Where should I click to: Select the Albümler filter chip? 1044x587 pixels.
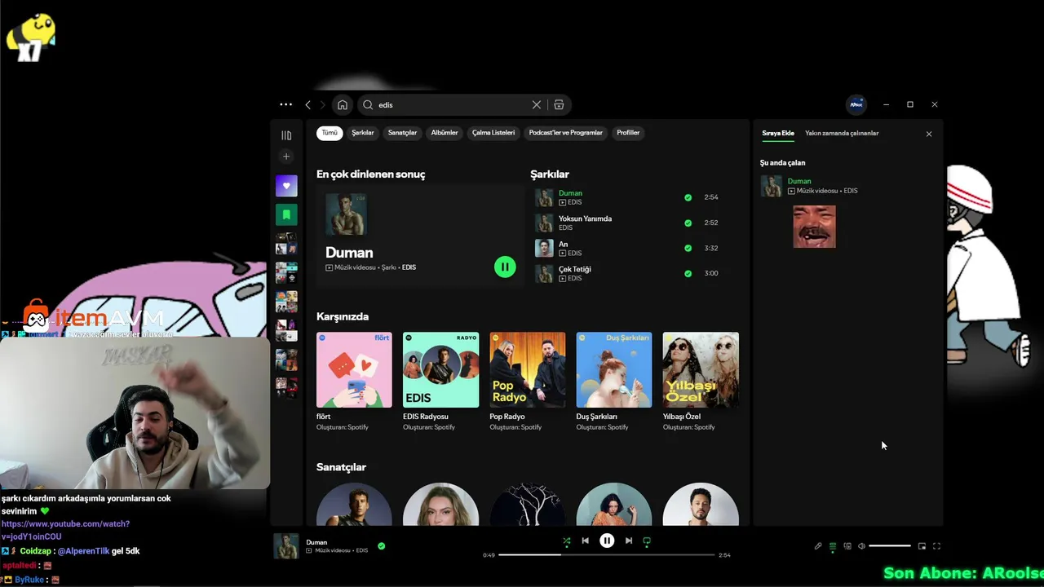[x=445, y=133]
